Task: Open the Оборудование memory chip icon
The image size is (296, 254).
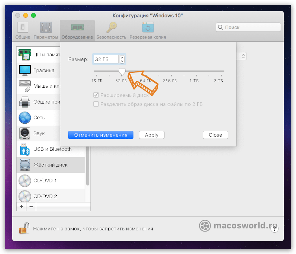Action: click(78, 28)
